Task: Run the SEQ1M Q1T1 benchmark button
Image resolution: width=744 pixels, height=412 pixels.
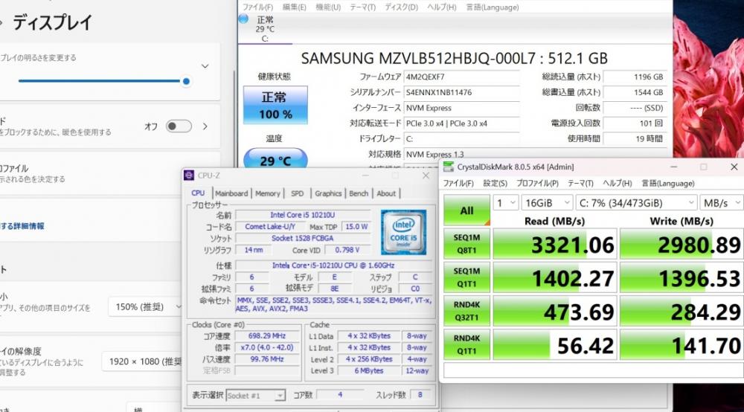Action: point(467,277)
